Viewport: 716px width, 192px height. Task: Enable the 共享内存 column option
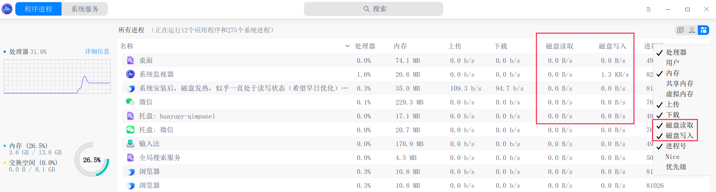679,84
